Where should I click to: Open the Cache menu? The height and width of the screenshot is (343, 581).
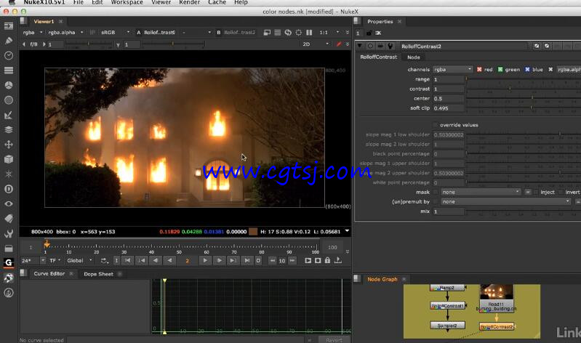coord(217,3)
